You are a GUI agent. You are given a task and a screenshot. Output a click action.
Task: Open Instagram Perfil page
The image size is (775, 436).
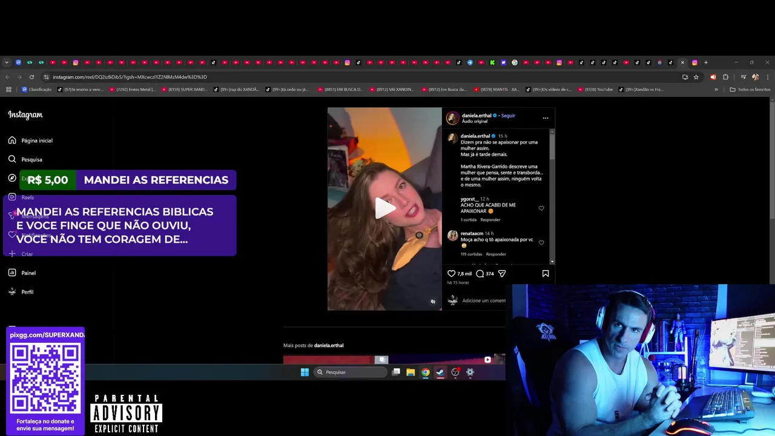[21, 292]
